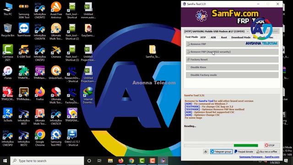Open Samsung Firmware - SamFw.com link
The width and height of the screenshot is (293, 165).
pyautogui.click(x=259, y=157)
